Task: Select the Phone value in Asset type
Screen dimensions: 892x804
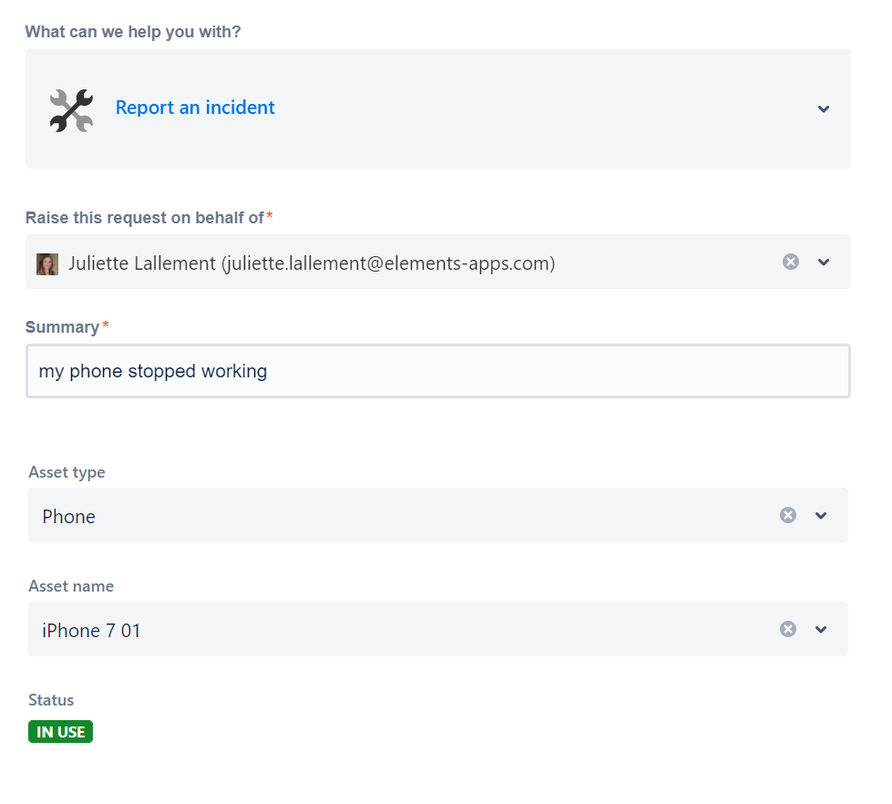Action: (68, 516)
